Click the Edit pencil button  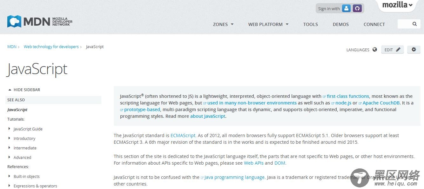pos(392,50)
